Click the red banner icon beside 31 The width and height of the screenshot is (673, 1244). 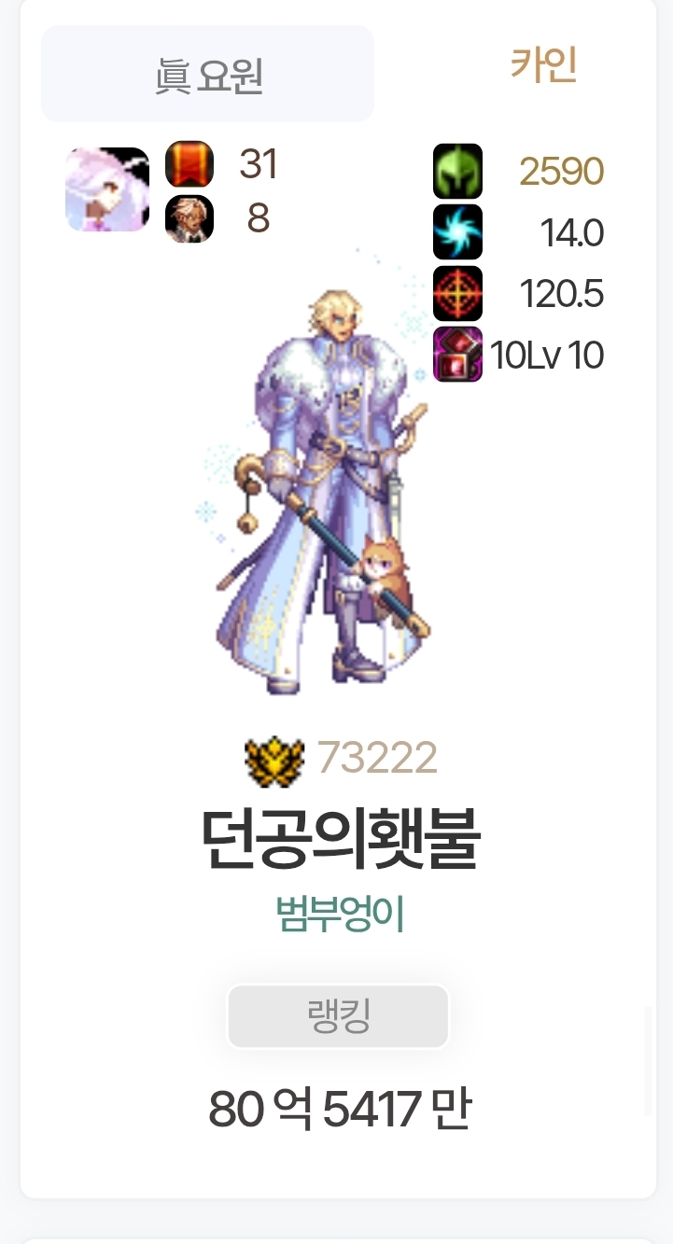pos(189,164)
